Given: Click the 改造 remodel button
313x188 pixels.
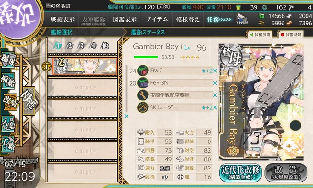Looking at the screenshot, I should (286, 173).
